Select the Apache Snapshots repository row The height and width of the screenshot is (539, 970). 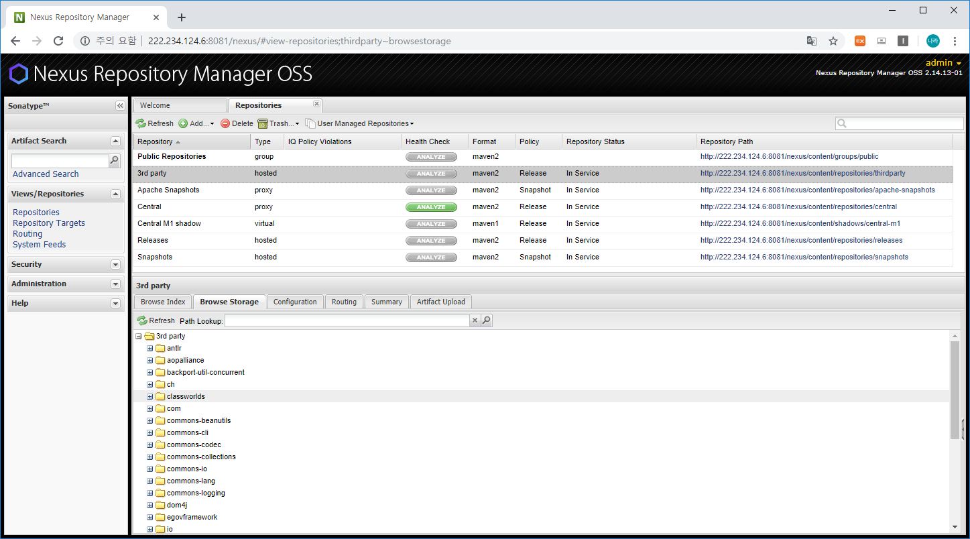click(543, 190)
